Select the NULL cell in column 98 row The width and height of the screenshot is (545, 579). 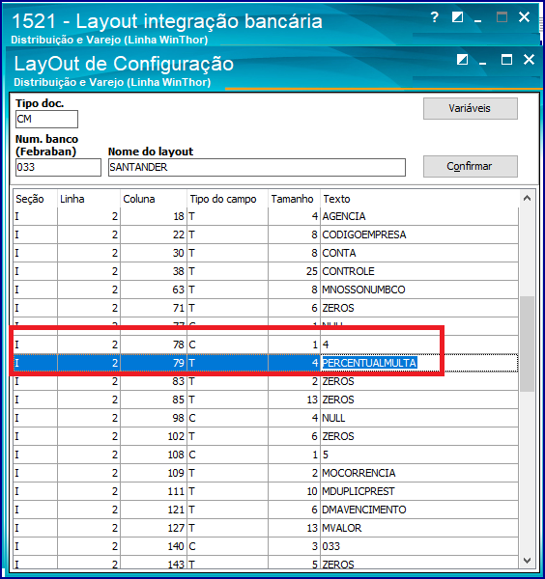[419, 418]
